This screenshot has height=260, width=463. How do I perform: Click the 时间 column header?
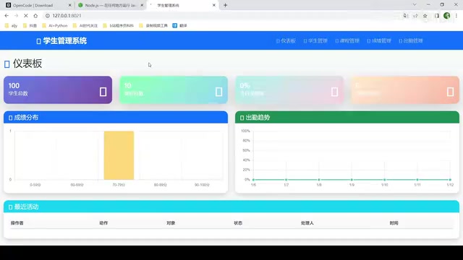click(394, 223)
